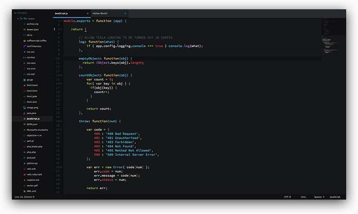Click the java.java file icon
This screenshot has height=214, width=358.
coord(24,113)
